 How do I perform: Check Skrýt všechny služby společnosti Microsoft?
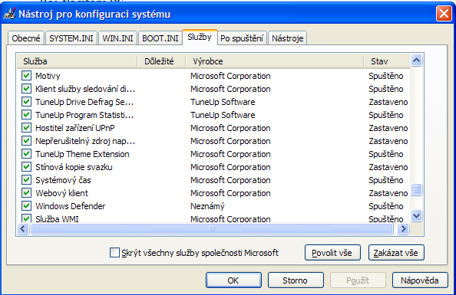click(114, 253)
